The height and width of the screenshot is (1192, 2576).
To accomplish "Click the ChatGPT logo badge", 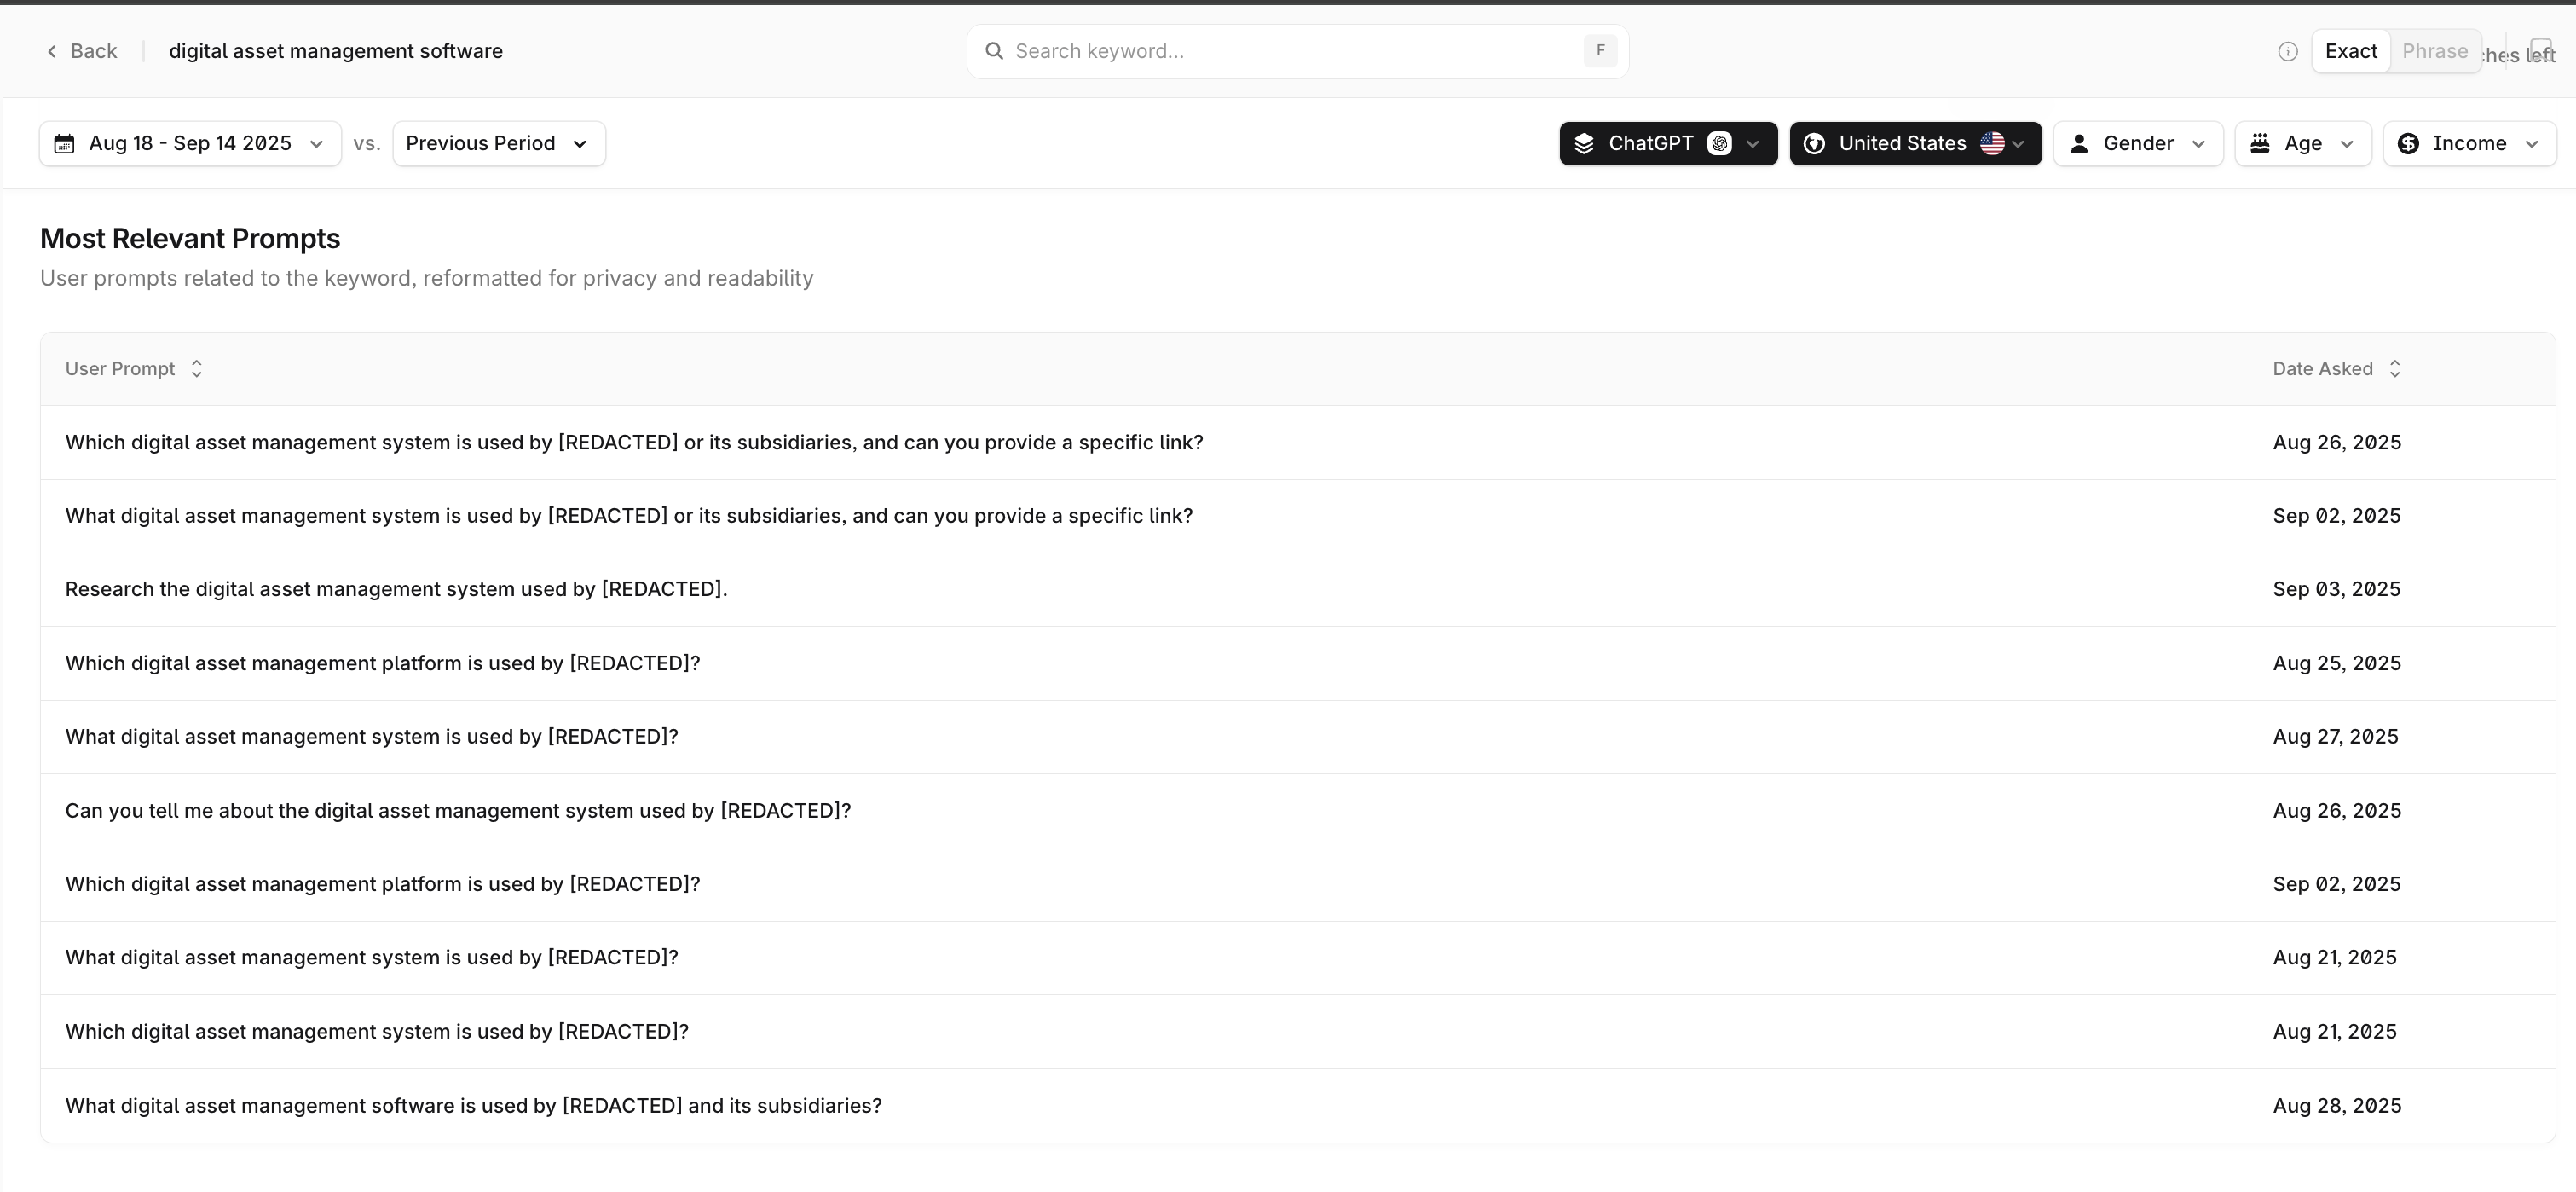I will [1719, 143].
